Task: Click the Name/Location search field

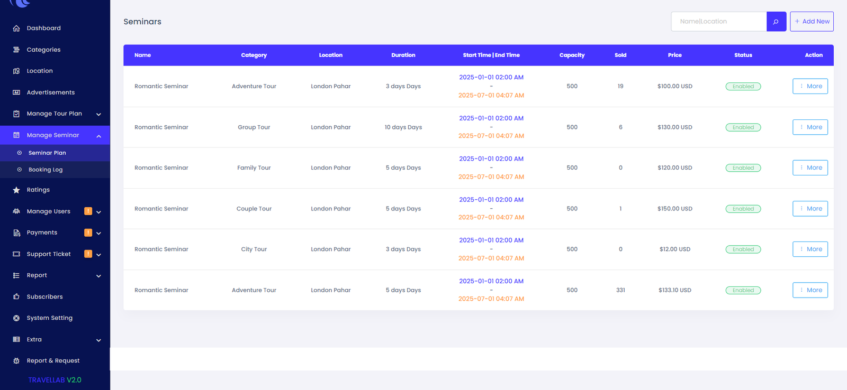Action: (718, 22)
